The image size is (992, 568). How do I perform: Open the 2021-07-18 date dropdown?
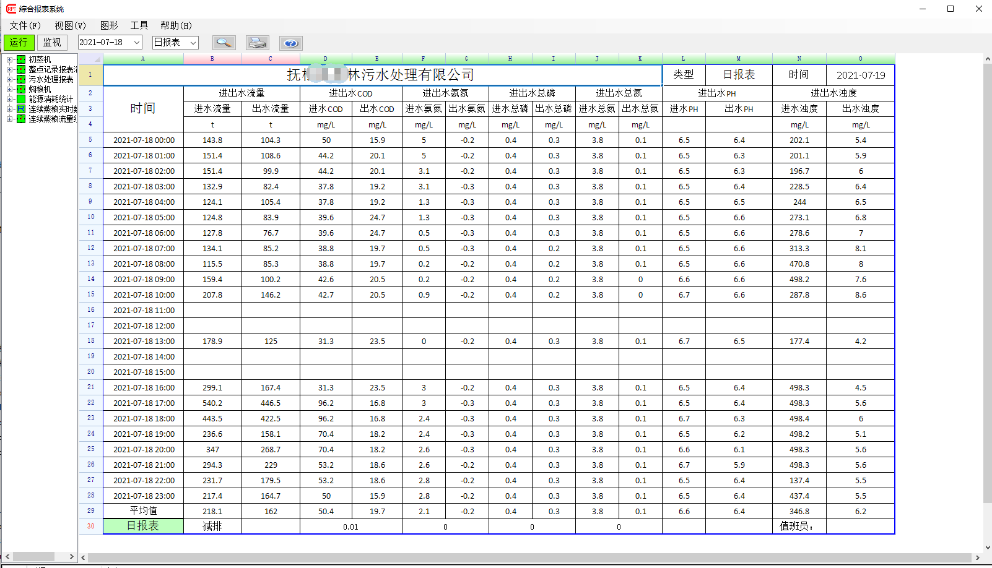[137, 43]
